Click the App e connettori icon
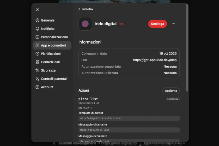This screenshot has width=219, height=146. tap(37, 45)
